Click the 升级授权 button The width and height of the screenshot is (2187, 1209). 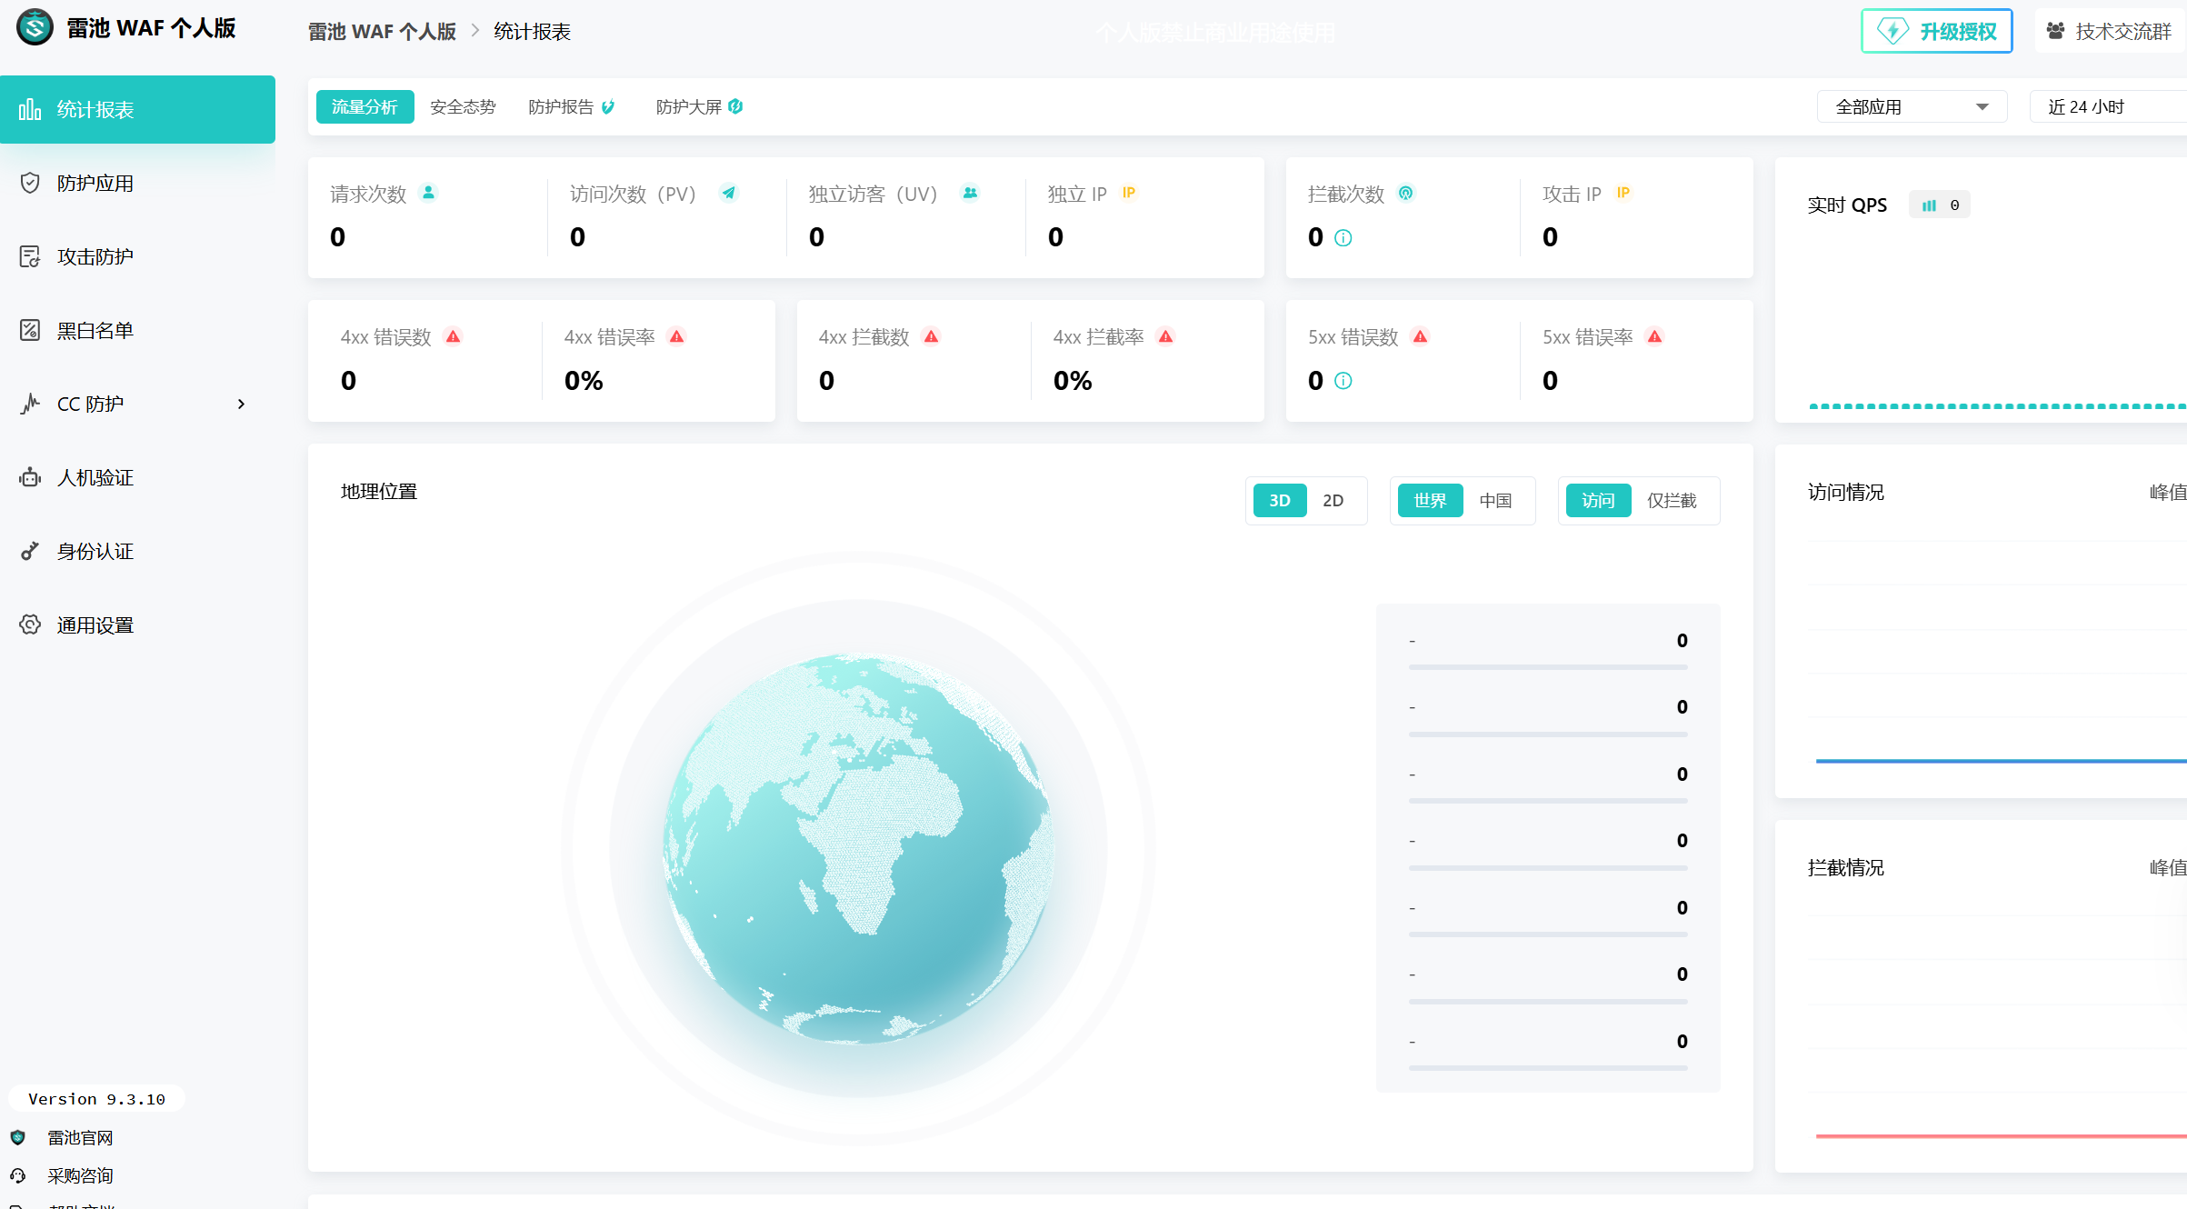tap(1936, 31)
